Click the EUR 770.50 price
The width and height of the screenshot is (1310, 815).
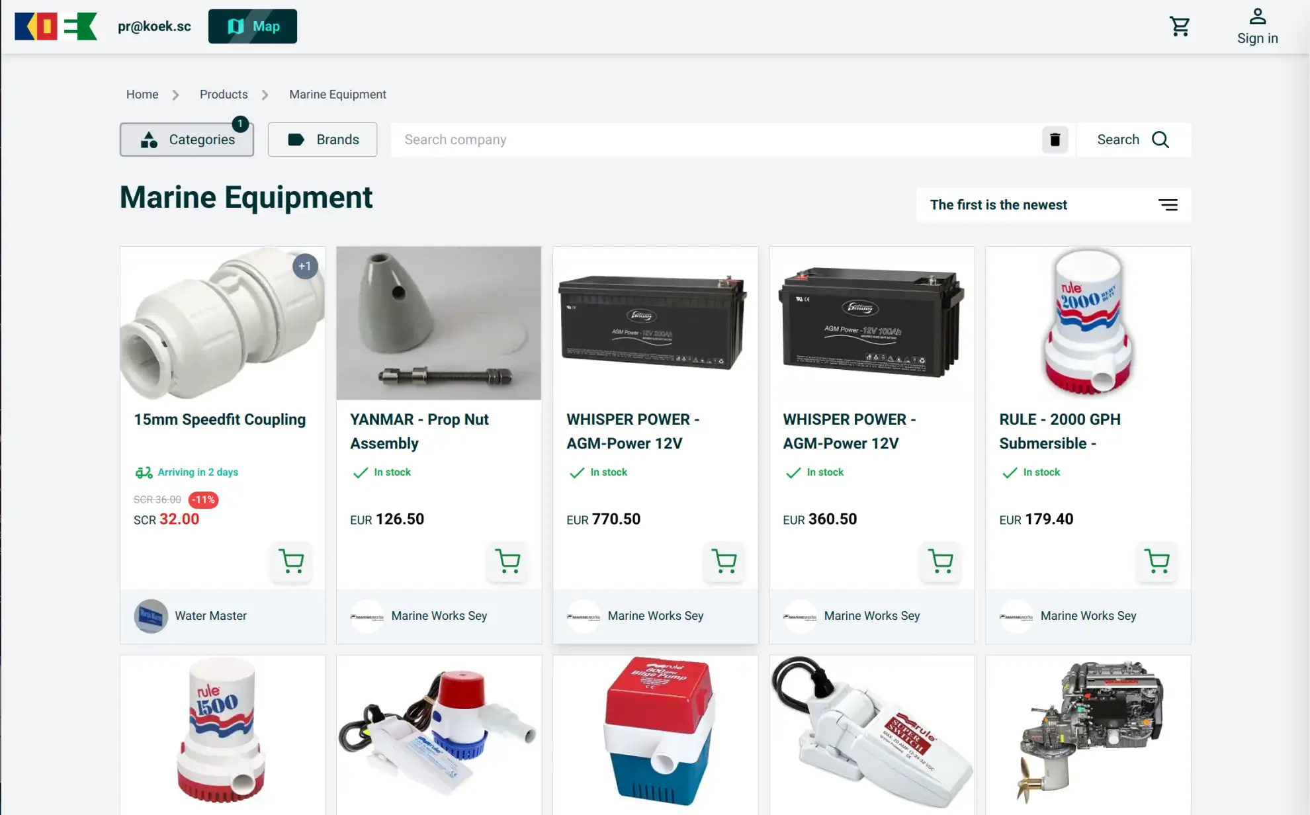603,519
